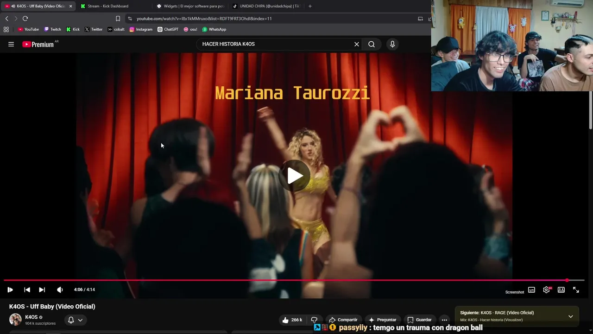This screenshot has width=593, height=334.
Task: Open the Kick bookmark
Action: [x=73, y=29]
